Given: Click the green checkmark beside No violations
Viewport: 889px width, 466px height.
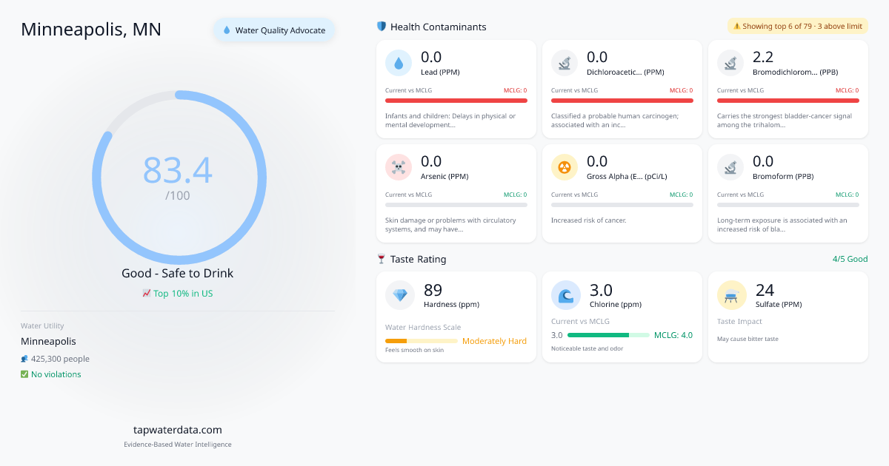Looking at the screenshot, I should 24,374.
